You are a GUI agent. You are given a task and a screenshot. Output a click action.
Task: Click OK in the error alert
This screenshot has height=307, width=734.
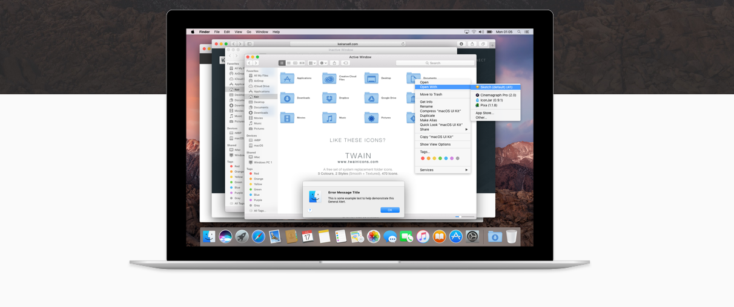(390, 210)
